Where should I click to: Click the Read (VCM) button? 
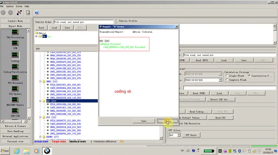(x=199, y=93)
